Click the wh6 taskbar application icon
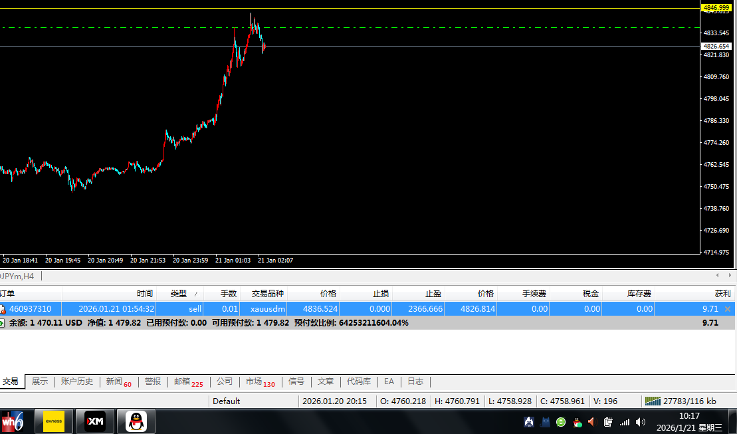This screenshot has width=737, height=434. (x=13, y=421)
